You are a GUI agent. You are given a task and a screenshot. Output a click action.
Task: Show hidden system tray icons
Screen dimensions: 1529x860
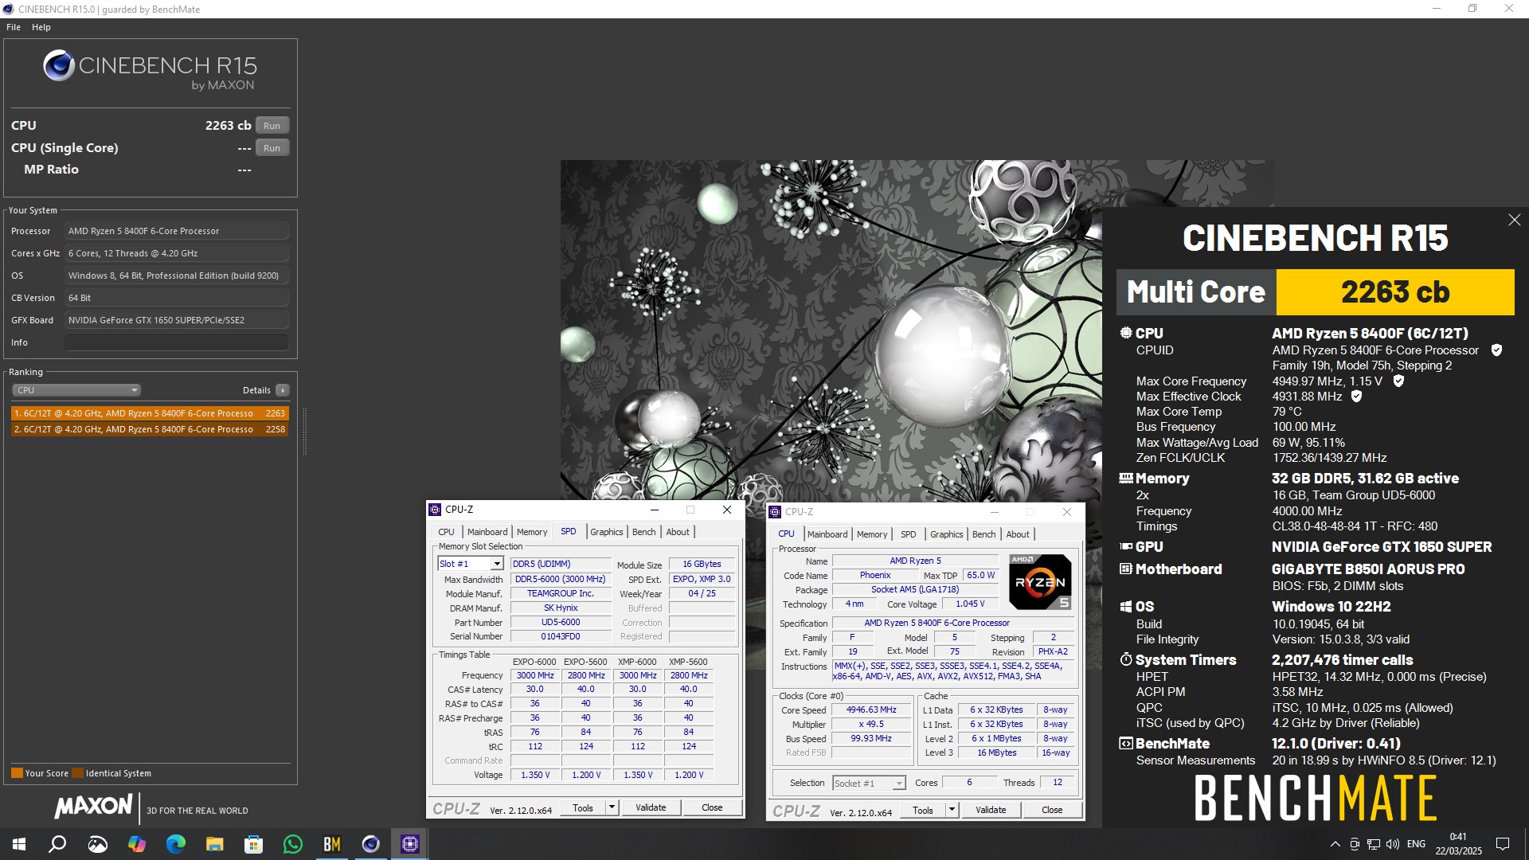click(1335, 844)
